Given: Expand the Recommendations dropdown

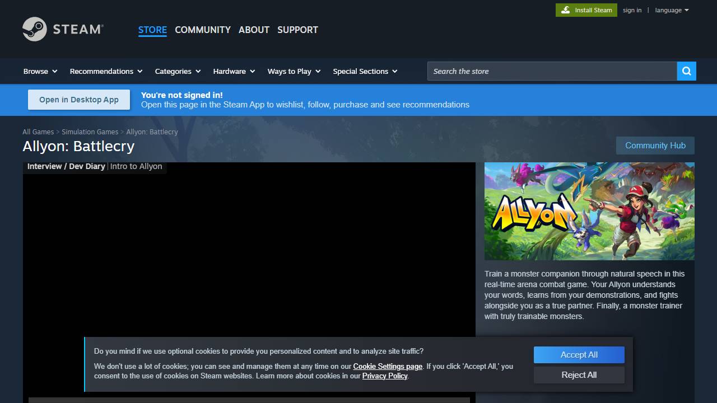Looking at the screenshot, I should pyautogui.click(x=106, y=71).
